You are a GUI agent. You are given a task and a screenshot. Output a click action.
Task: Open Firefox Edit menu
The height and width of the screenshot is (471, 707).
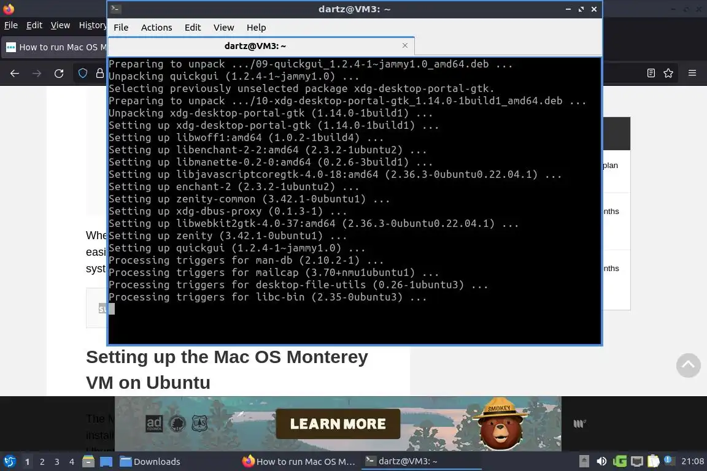(34, 25)
